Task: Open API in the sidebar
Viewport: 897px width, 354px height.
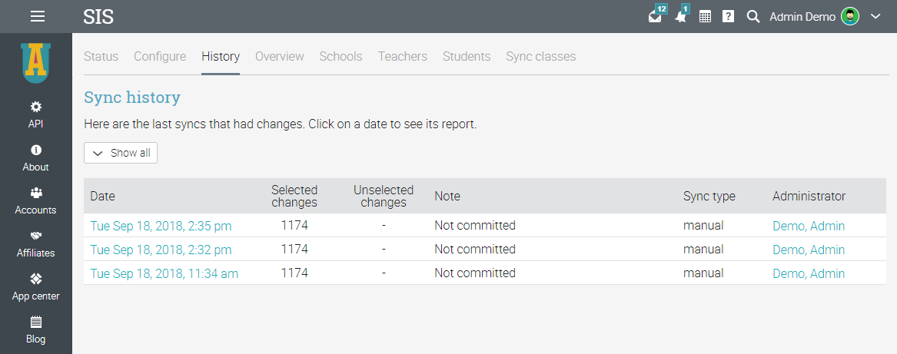Action: point(35,114)
